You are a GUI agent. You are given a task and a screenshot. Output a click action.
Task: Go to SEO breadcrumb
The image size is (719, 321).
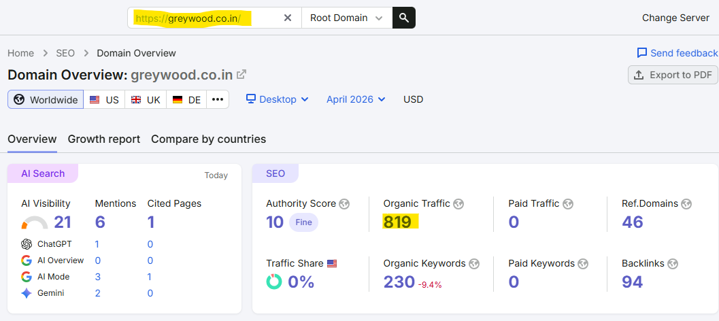point(65,53)
